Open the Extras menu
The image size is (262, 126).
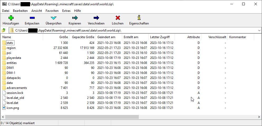[66, 11]
